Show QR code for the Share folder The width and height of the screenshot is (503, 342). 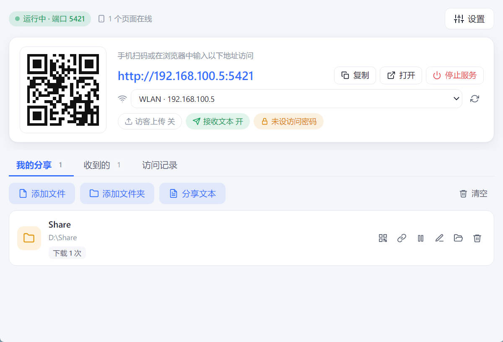click(383, 238)
